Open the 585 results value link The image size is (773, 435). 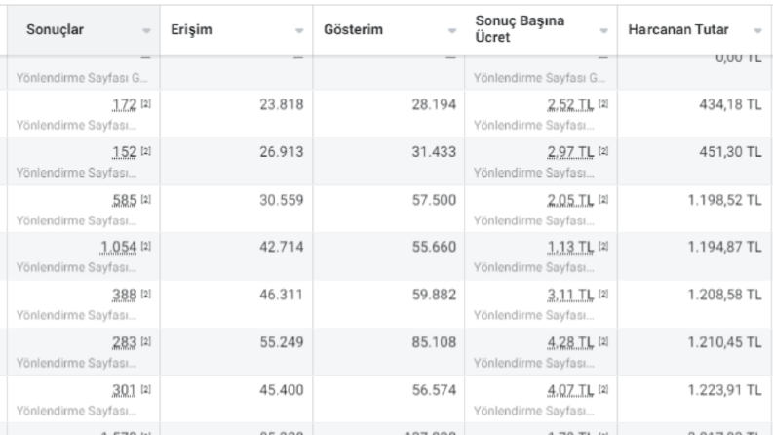coord(124,200)
